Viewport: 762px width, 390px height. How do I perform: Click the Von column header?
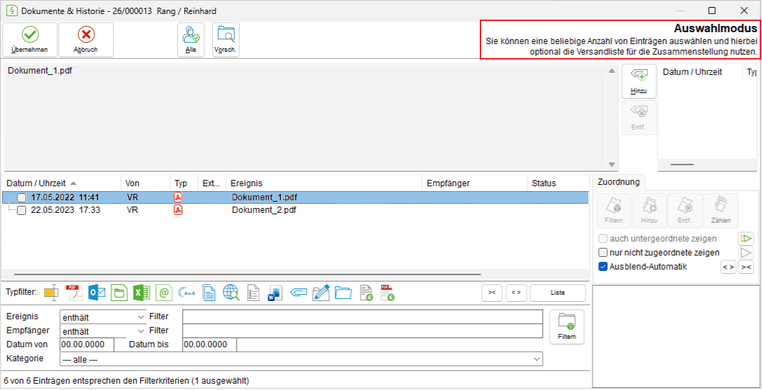click(x=145, y=183)
